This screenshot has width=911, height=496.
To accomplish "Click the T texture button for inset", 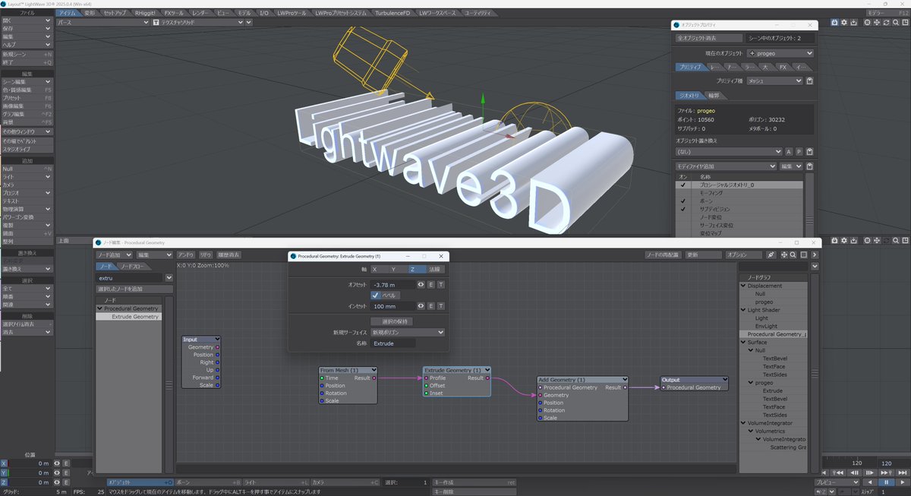I will click(441, 305).
